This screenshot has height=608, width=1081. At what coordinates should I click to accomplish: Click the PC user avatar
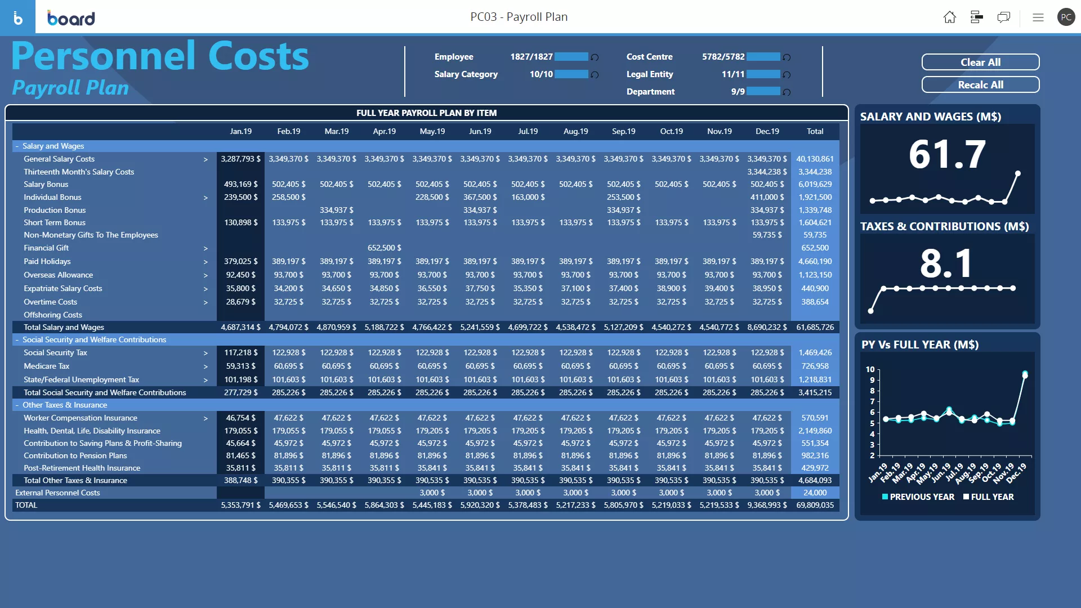[1066, 17]
